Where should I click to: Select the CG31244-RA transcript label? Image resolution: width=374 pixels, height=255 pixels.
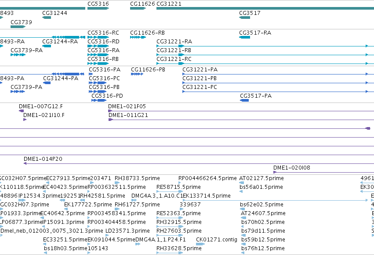60,42
